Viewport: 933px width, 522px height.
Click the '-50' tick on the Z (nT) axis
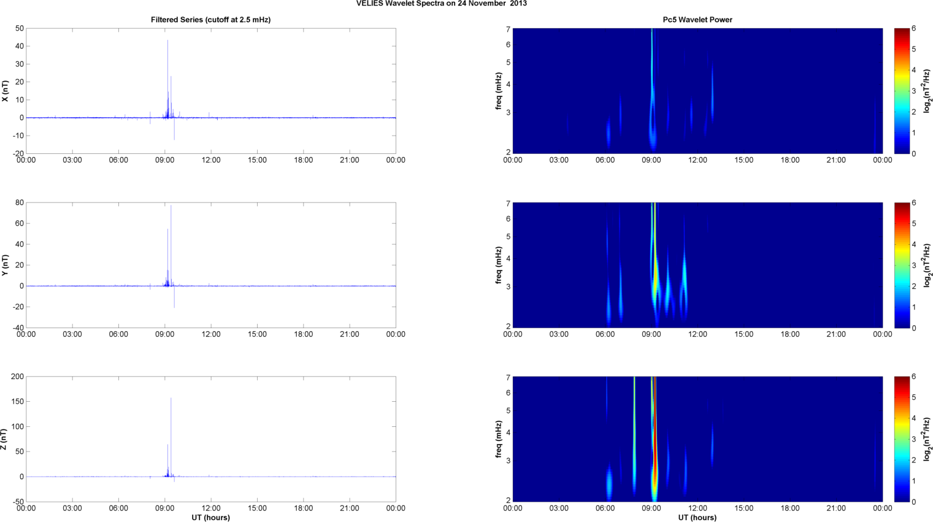(x=18, y=502)
